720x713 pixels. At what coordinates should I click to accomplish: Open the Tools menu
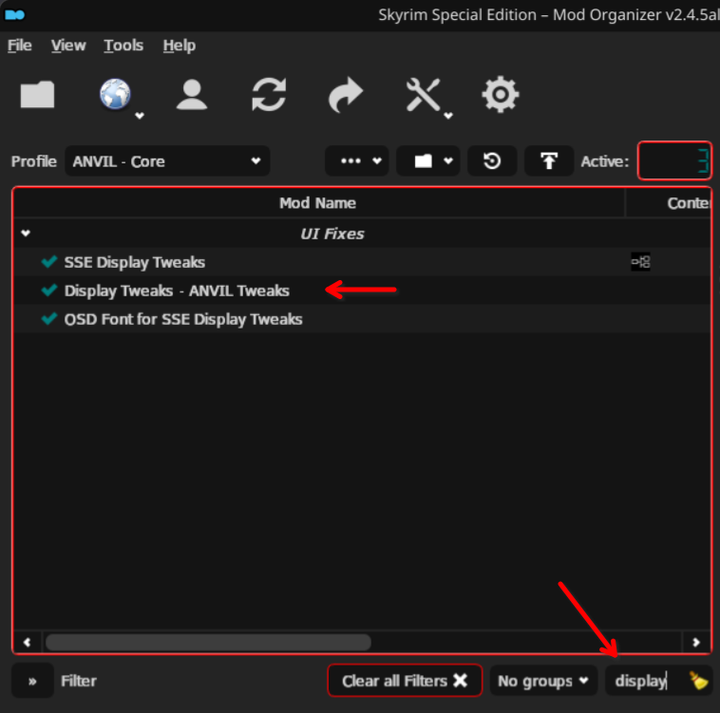point(123,46)
